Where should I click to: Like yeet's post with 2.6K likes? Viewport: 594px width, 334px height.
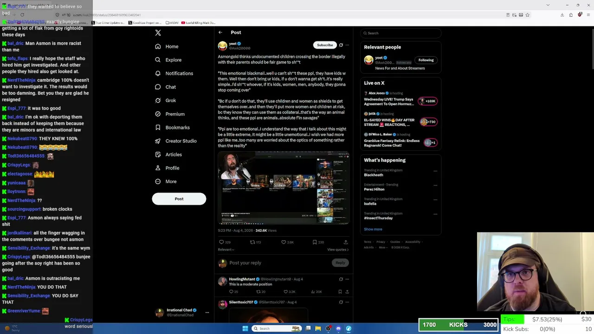point(287,242)
